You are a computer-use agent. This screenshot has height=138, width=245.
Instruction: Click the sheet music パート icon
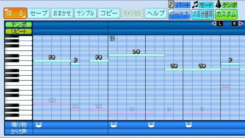tap(171, 4)
